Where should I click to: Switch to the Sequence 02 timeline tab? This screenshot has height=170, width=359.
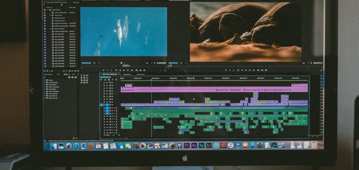(127, 74)
